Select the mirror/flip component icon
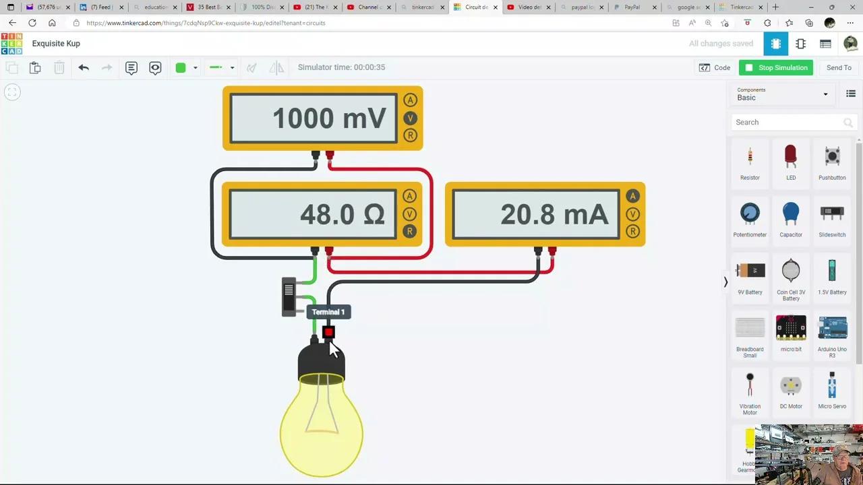 pyautogui.click(x=276, y=67)
